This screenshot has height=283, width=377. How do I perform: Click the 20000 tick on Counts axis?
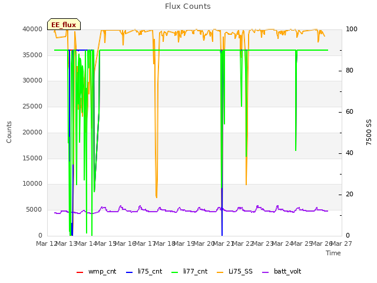coord(32,132)
